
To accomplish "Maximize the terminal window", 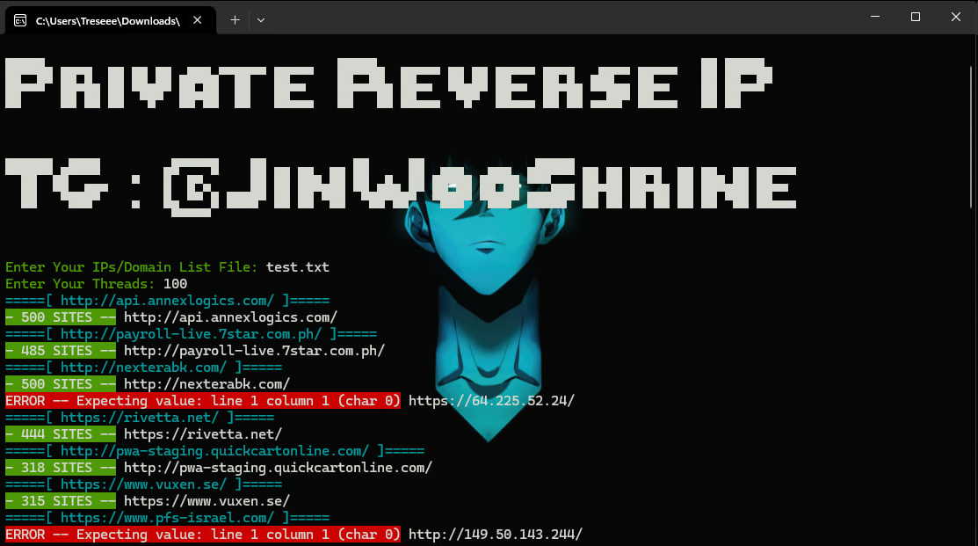I will pos(915,17).
